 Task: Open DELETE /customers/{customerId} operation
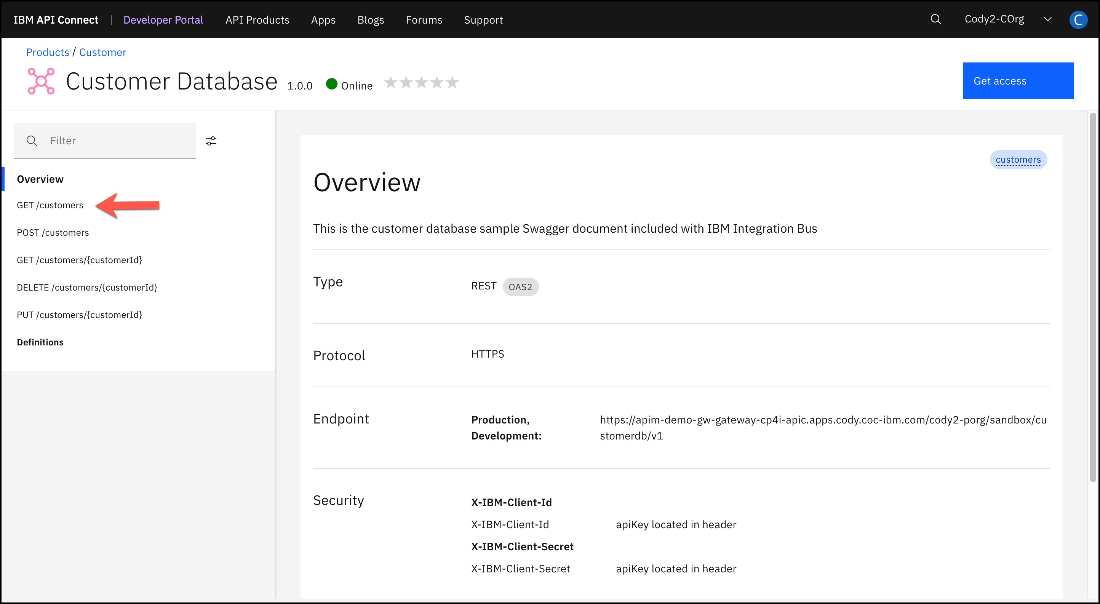tap(87, 288)
